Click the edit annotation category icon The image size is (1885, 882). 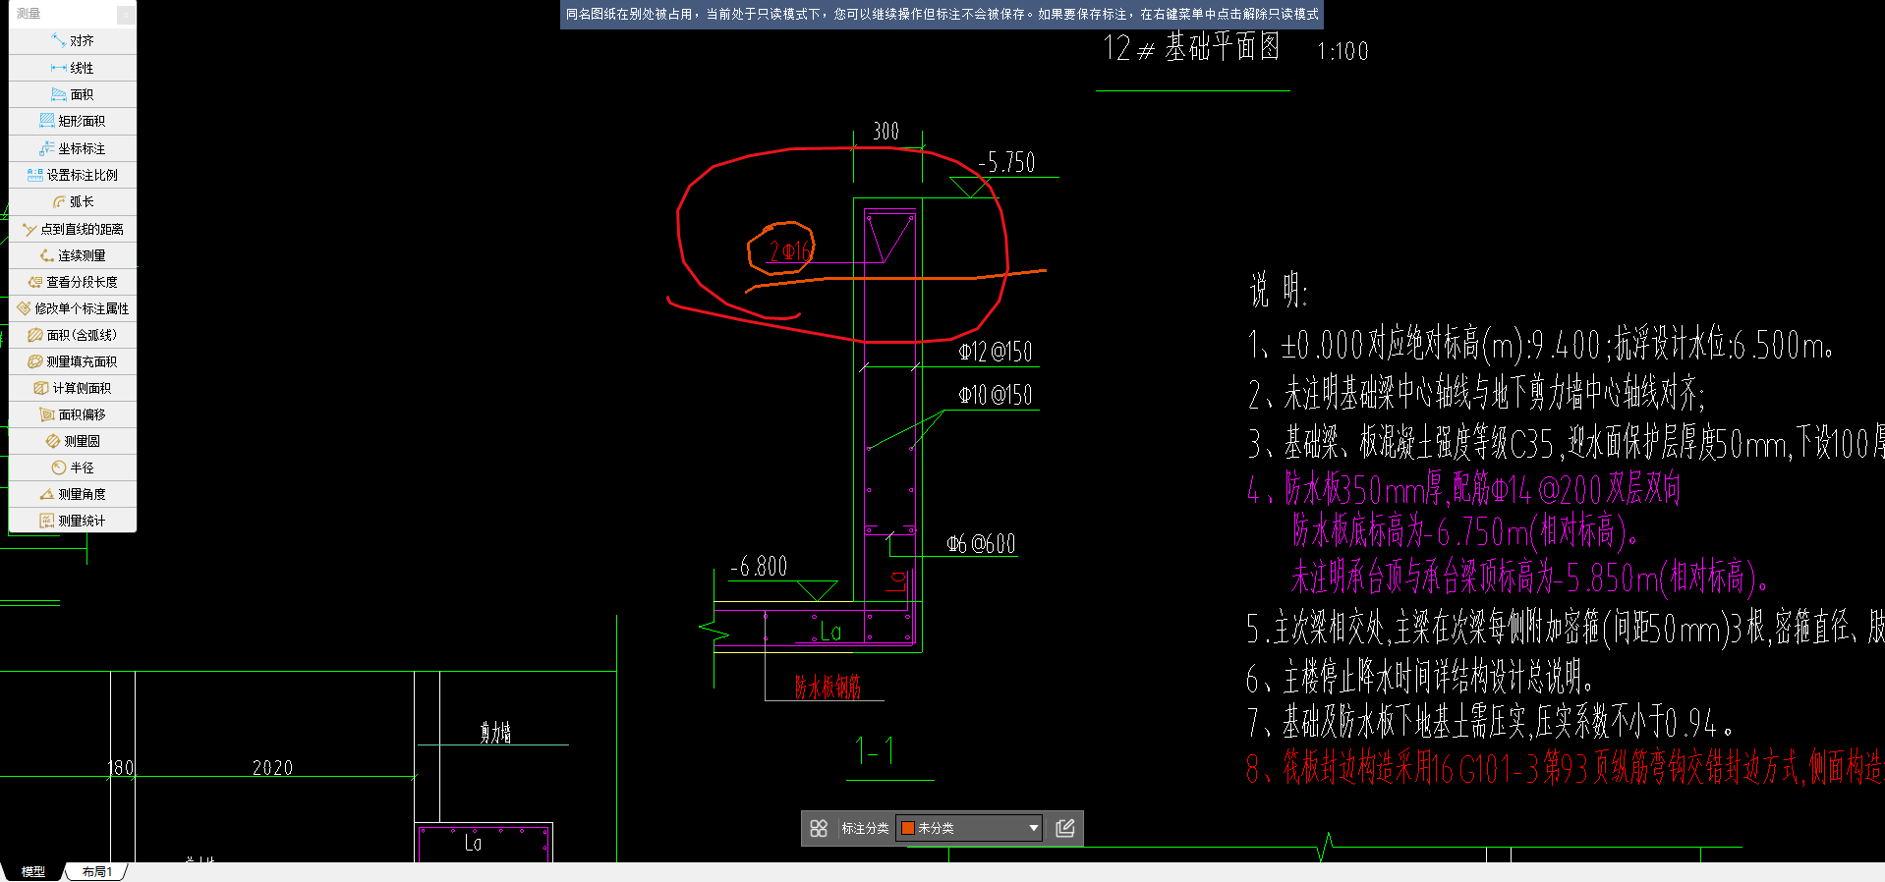coord(1065,828)
